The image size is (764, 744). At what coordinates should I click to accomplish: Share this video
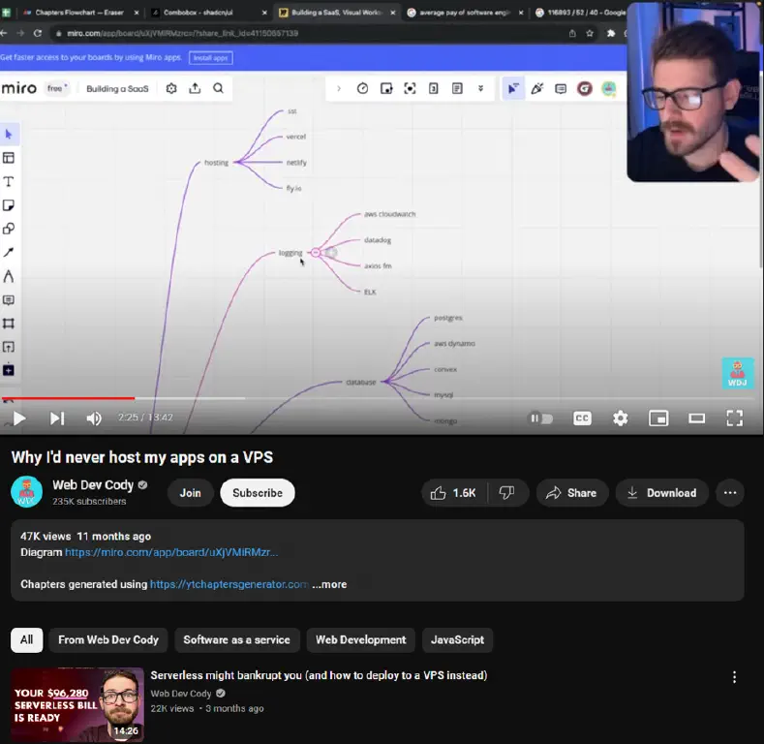pyautogui.click(x=572, y=493)
